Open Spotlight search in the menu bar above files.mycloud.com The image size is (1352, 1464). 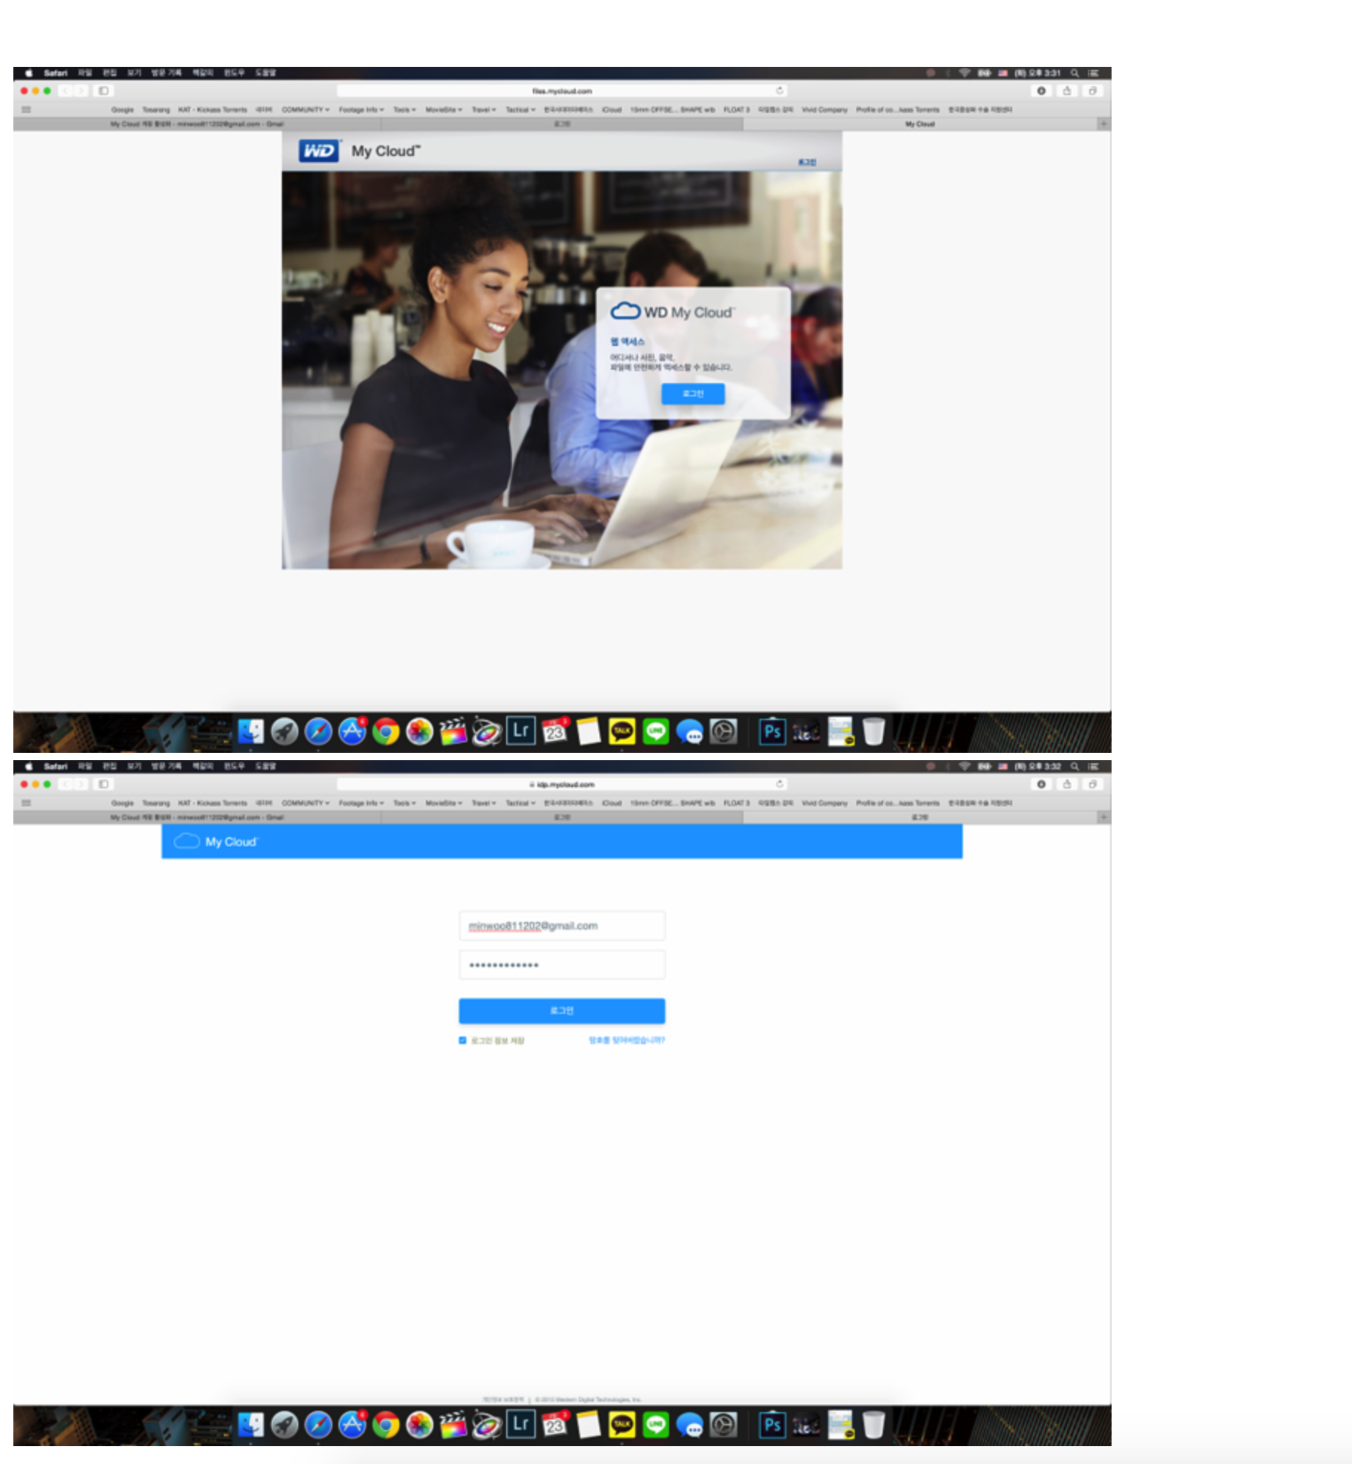pos(1074,73)
